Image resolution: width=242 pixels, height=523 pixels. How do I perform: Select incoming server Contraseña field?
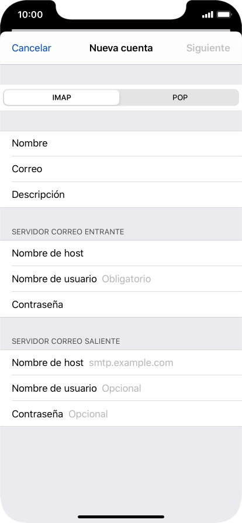point(121,305)
